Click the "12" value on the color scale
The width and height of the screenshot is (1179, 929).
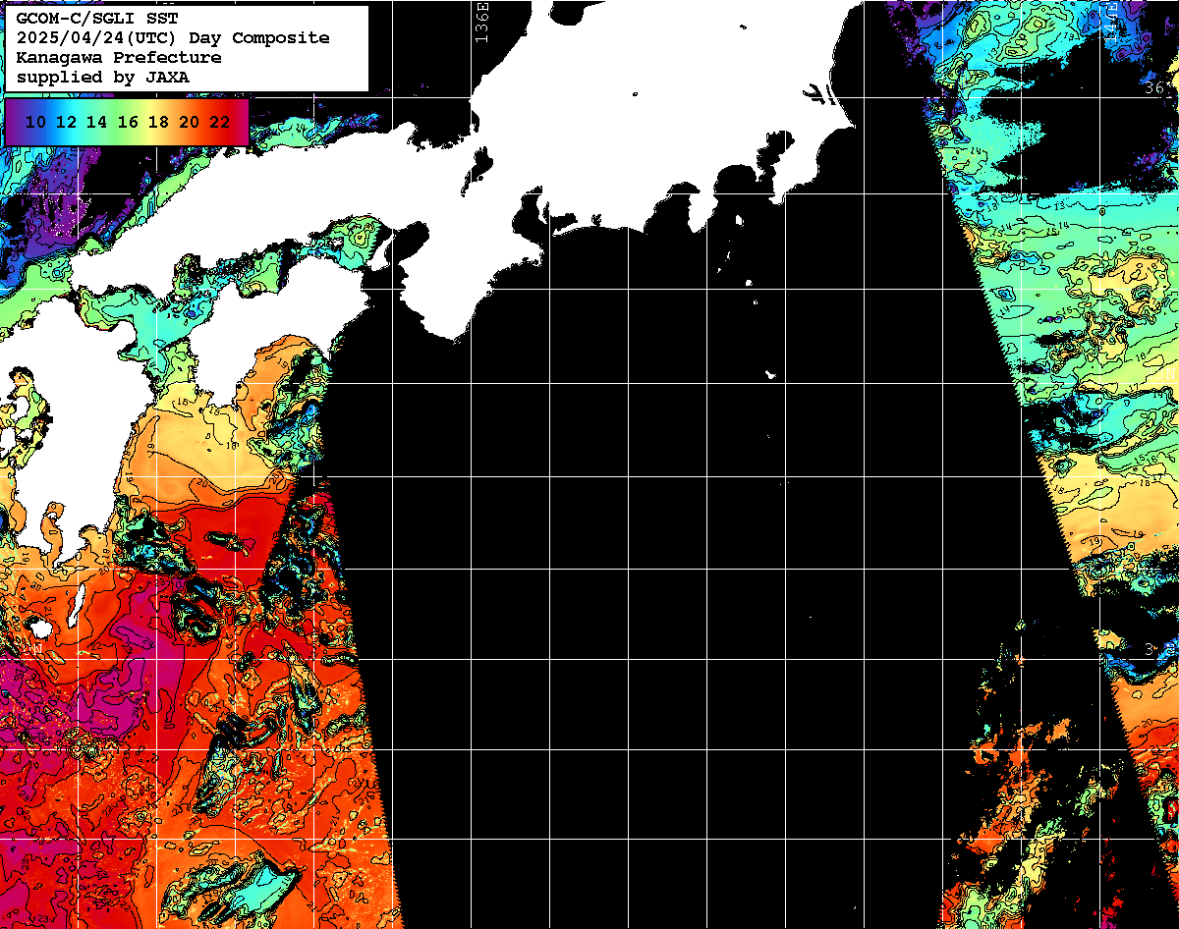67,122
